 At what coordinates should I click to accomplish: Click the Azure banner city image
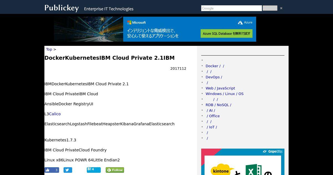point(89,29)
